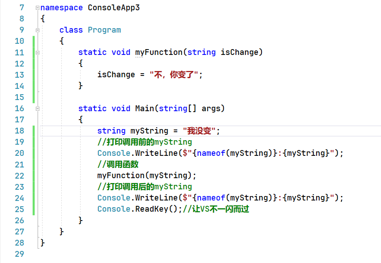Viewport: 381px width, 263px height.
Task: Collapse the Main method outline
Action: click(x=38, y=109)
